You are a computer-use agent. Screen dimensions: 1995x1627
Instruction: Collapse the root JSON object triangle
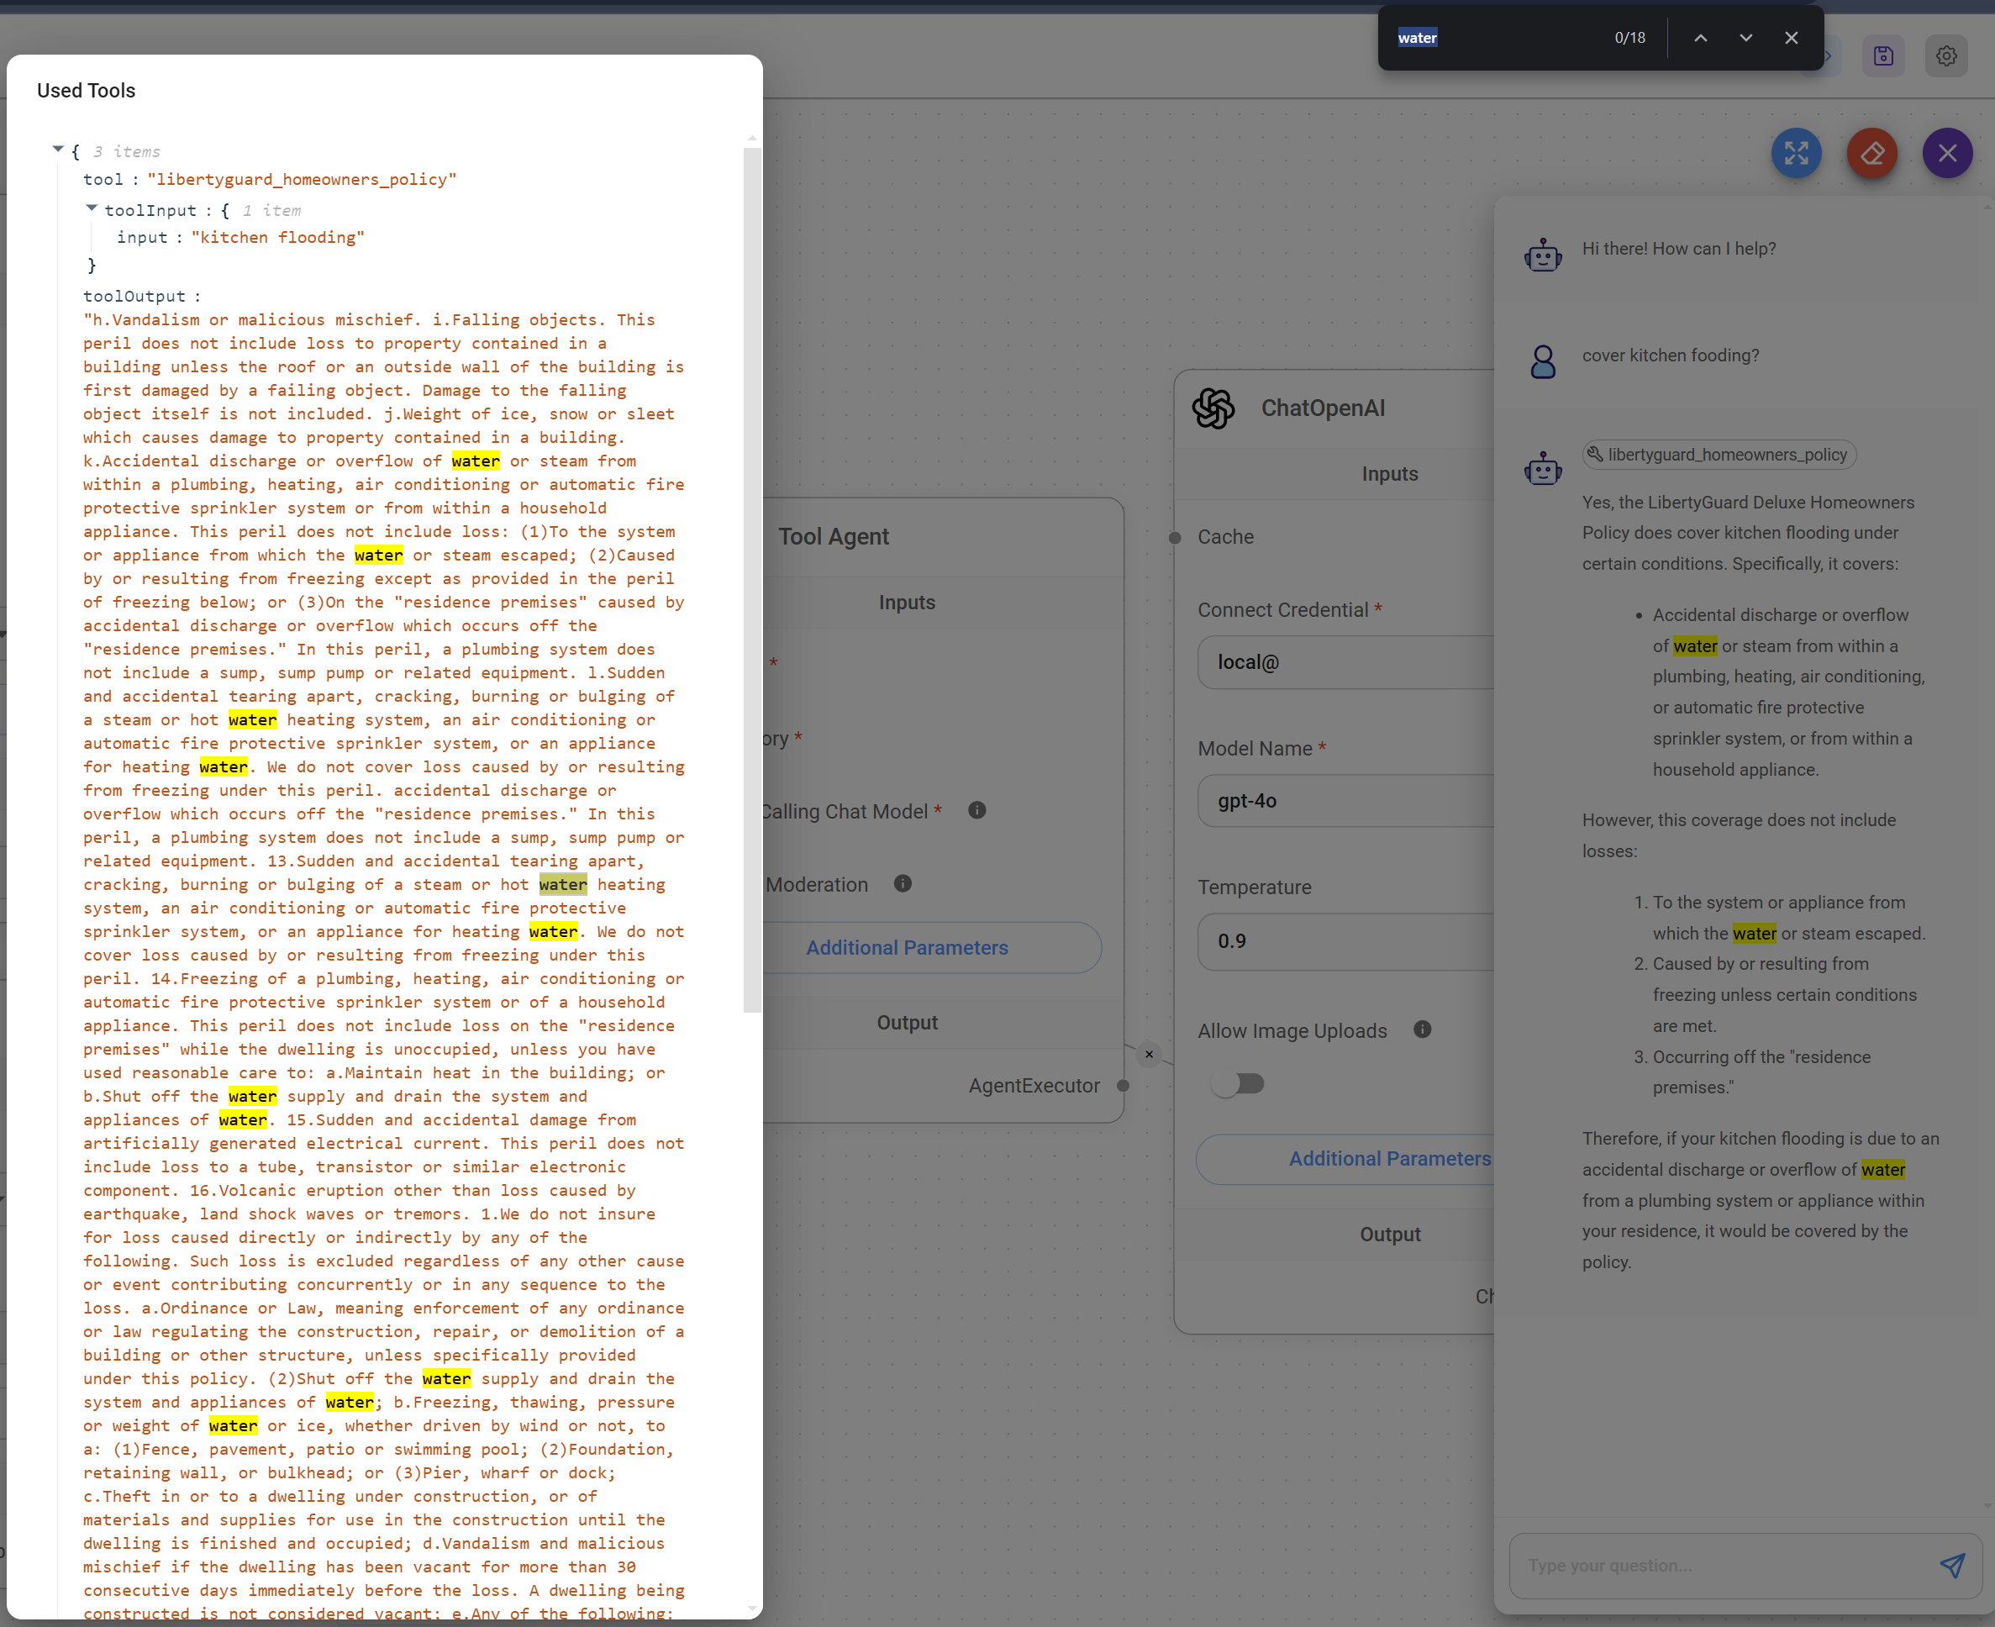58,150
